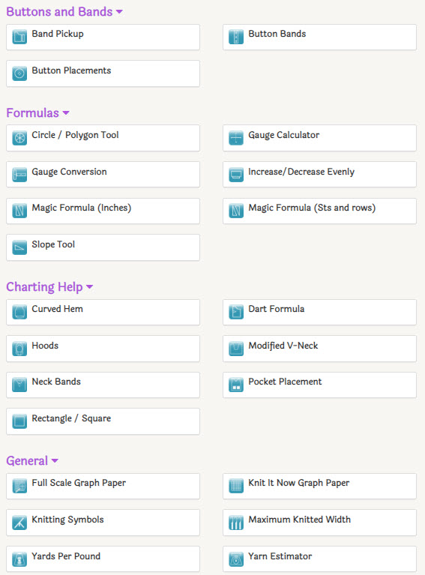Click the Gauge Calculator icon
425x575 pixels.
236,138
